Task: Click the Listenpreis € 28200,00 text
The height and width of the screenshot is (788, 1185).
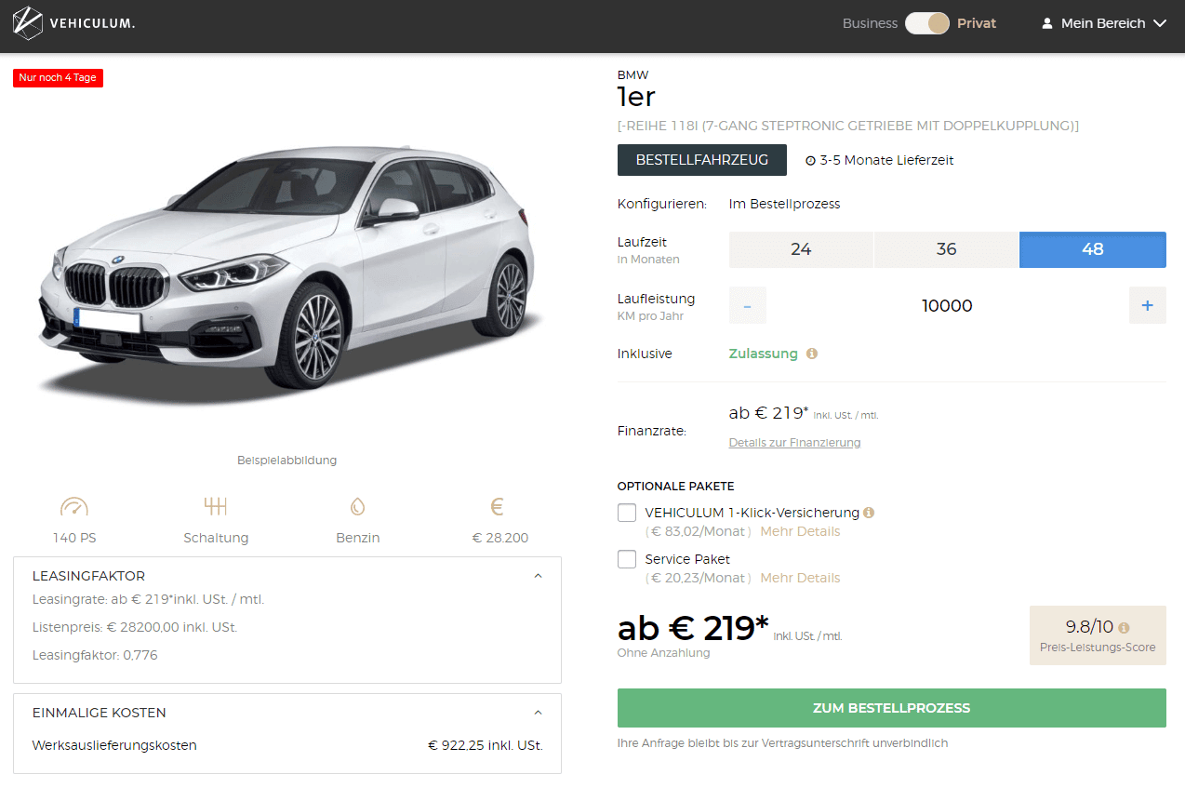Action: 135,627
